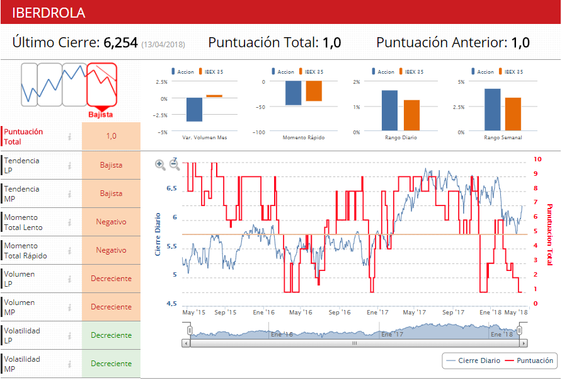Zoom in on the chart with magnifier plus

pos(160,165)
